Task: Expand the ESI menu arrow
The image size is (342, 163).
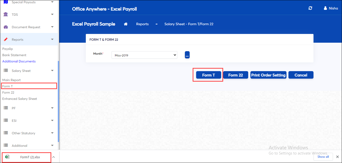Action: 52,121
